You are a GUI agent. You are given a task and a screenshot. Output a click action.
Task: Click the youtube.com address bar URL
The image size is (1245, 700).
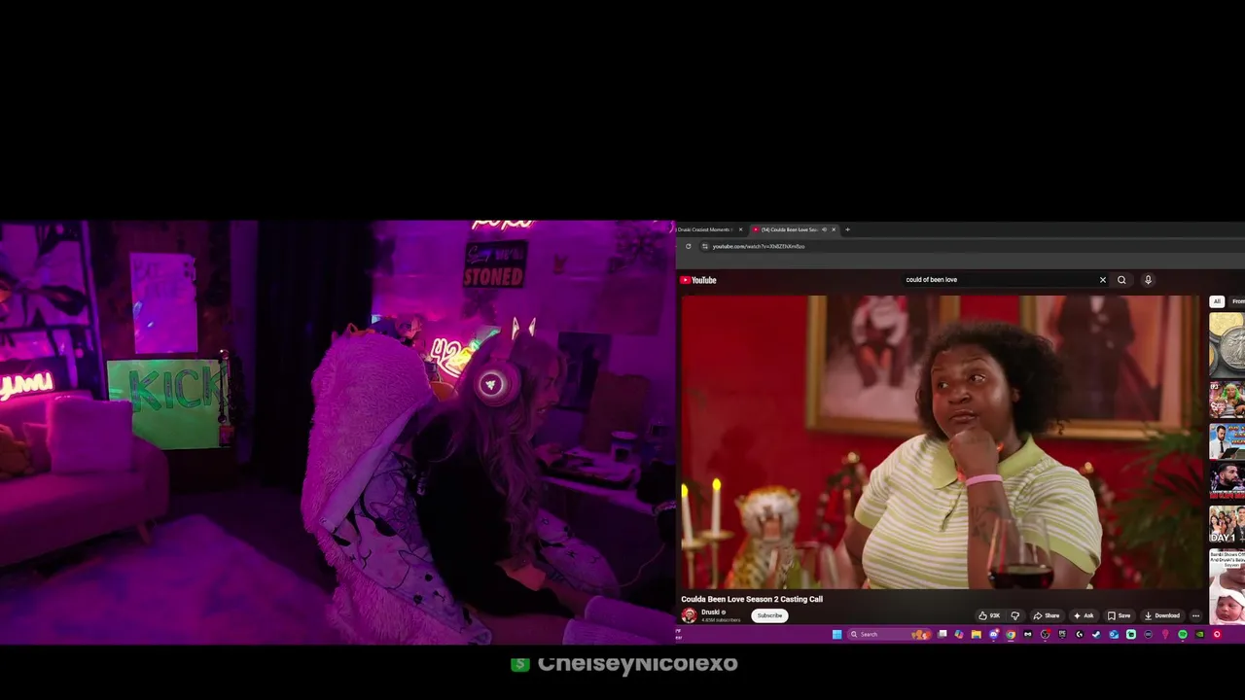759,246
